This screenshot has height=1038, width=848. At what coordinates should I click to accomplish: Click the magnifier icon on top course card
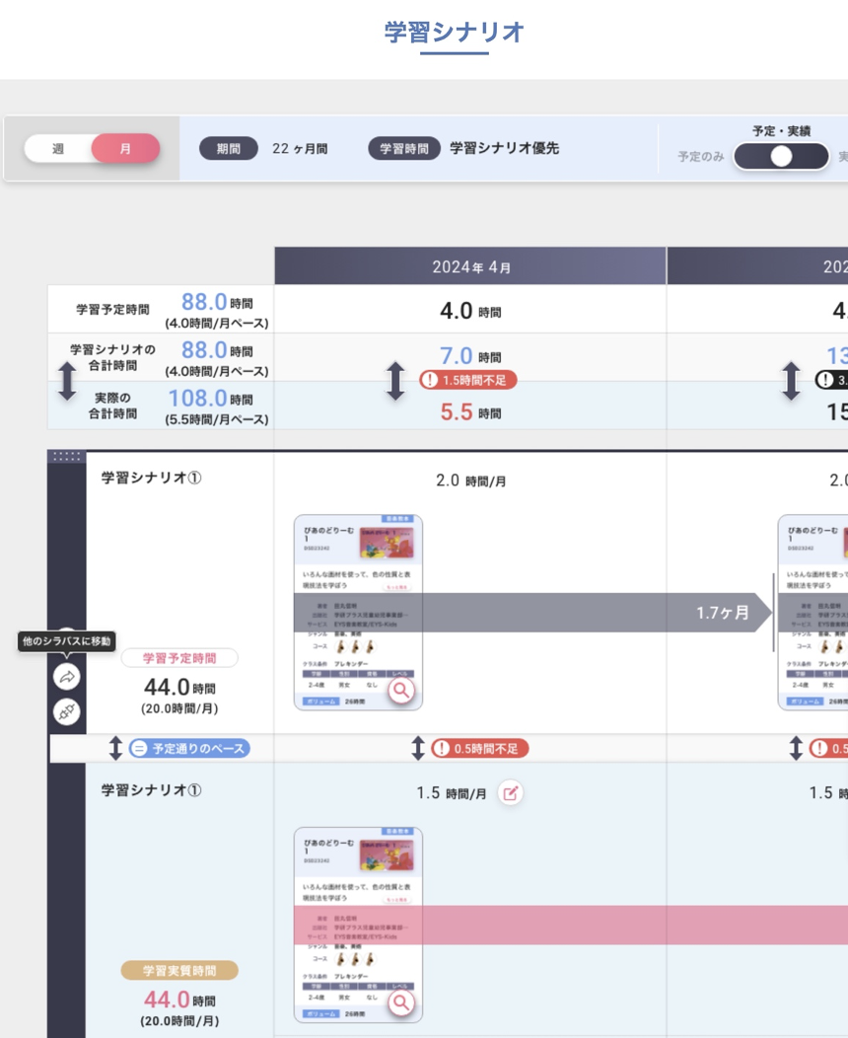(400, 691)
